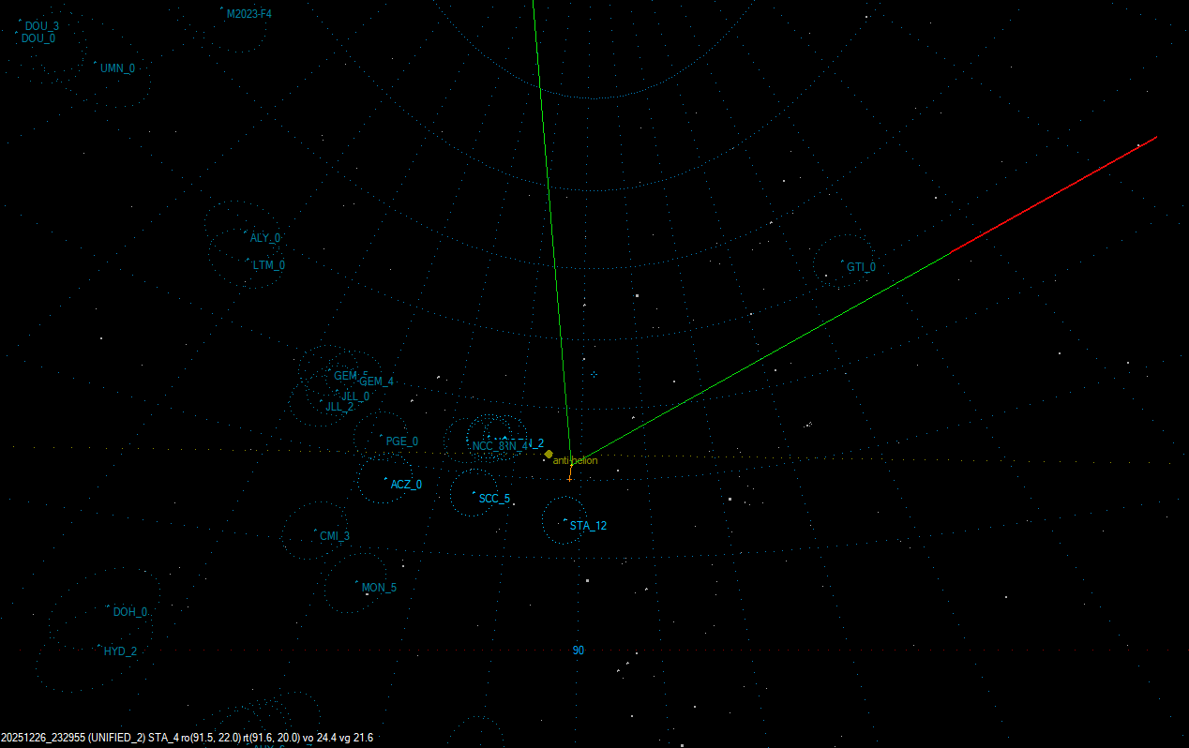Click the 90 degree longitude grid label
The image size is (1189, 748).
click(579, 651)
